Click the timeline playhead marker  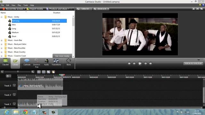coord(62,75)
